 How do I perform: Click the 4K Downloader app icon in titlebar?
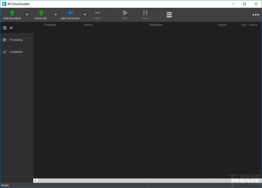point(4,4)
